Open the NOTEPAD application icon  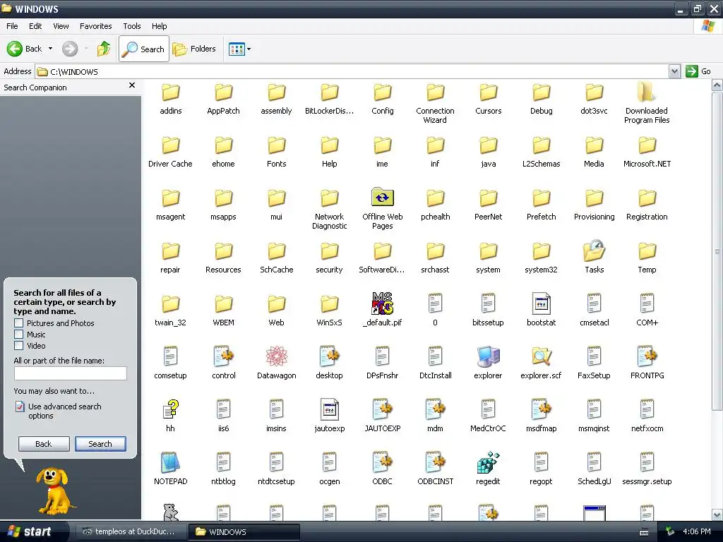pos(170,462)
